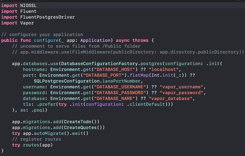Click the tls parameter label
Image resolution: width=245 pixels, height=156 pixels.
(27, 104)
